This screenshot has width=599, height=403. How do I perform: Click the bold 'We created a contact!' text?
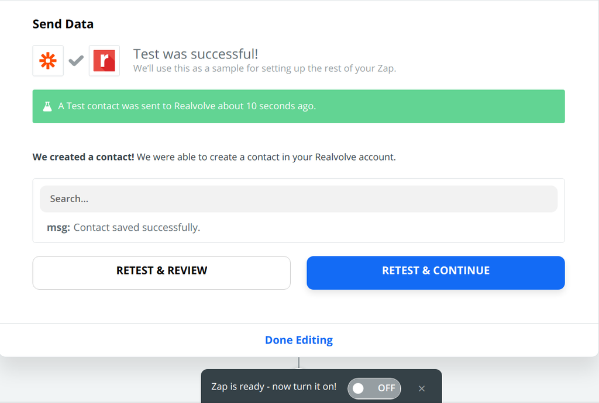coord(83,157)
